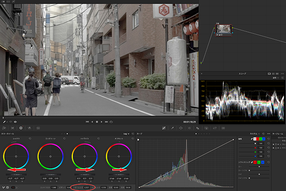Screen dimensions: 286x191
Task: Click the stop button in viewer transport
Action: (x=97, y=121)
